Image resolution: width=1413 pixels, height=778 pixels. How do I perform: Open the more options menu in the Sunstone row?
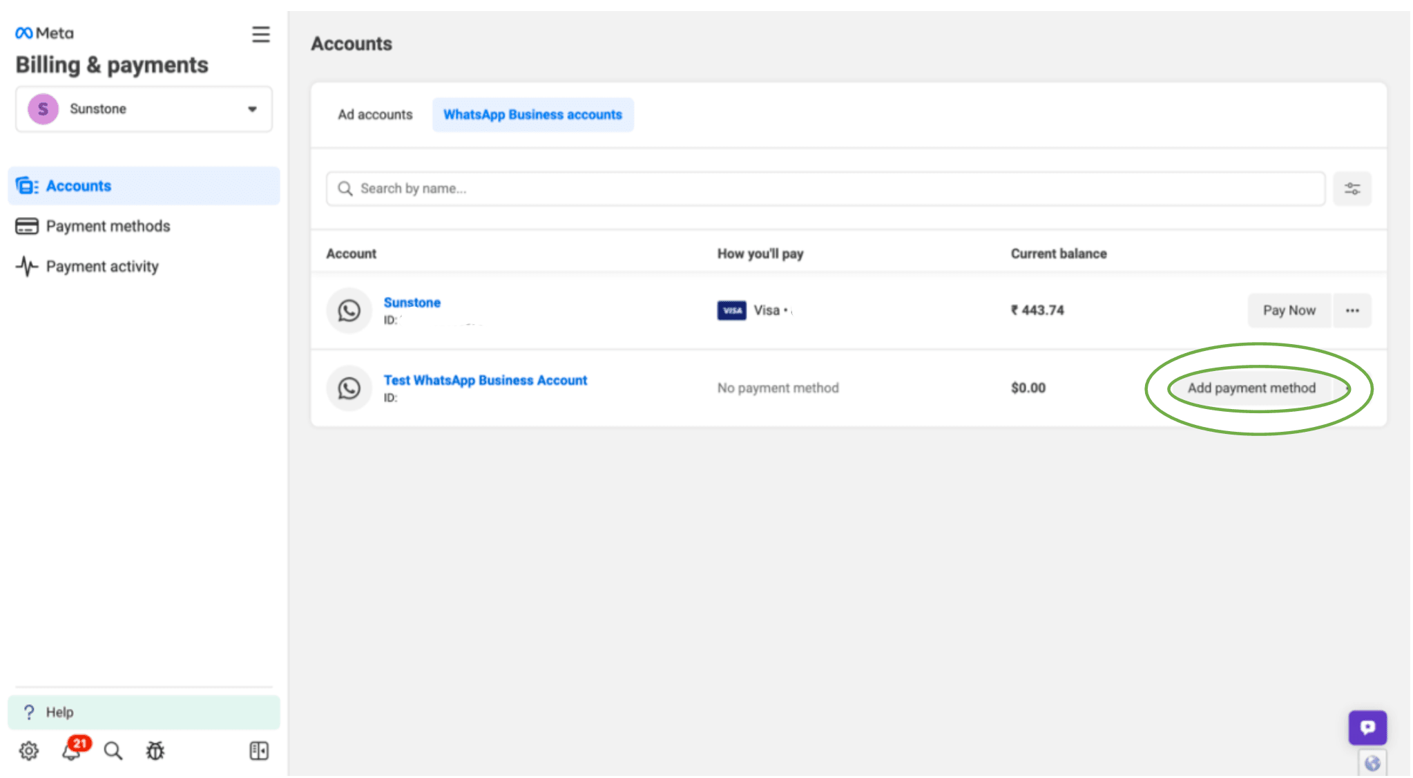coord(1352,310)
